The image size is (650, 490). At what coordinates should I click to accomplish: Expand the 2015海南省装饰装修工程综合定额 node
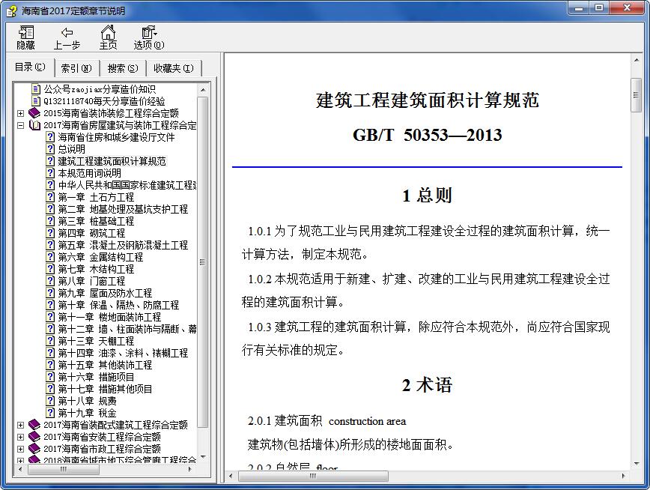[x=20, y=113]
